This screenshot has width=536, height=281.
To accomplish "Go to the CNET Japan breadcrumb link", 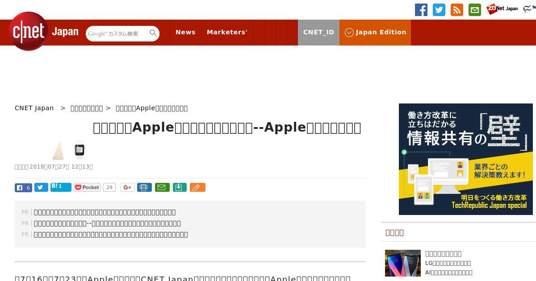I will pos(34,108).
